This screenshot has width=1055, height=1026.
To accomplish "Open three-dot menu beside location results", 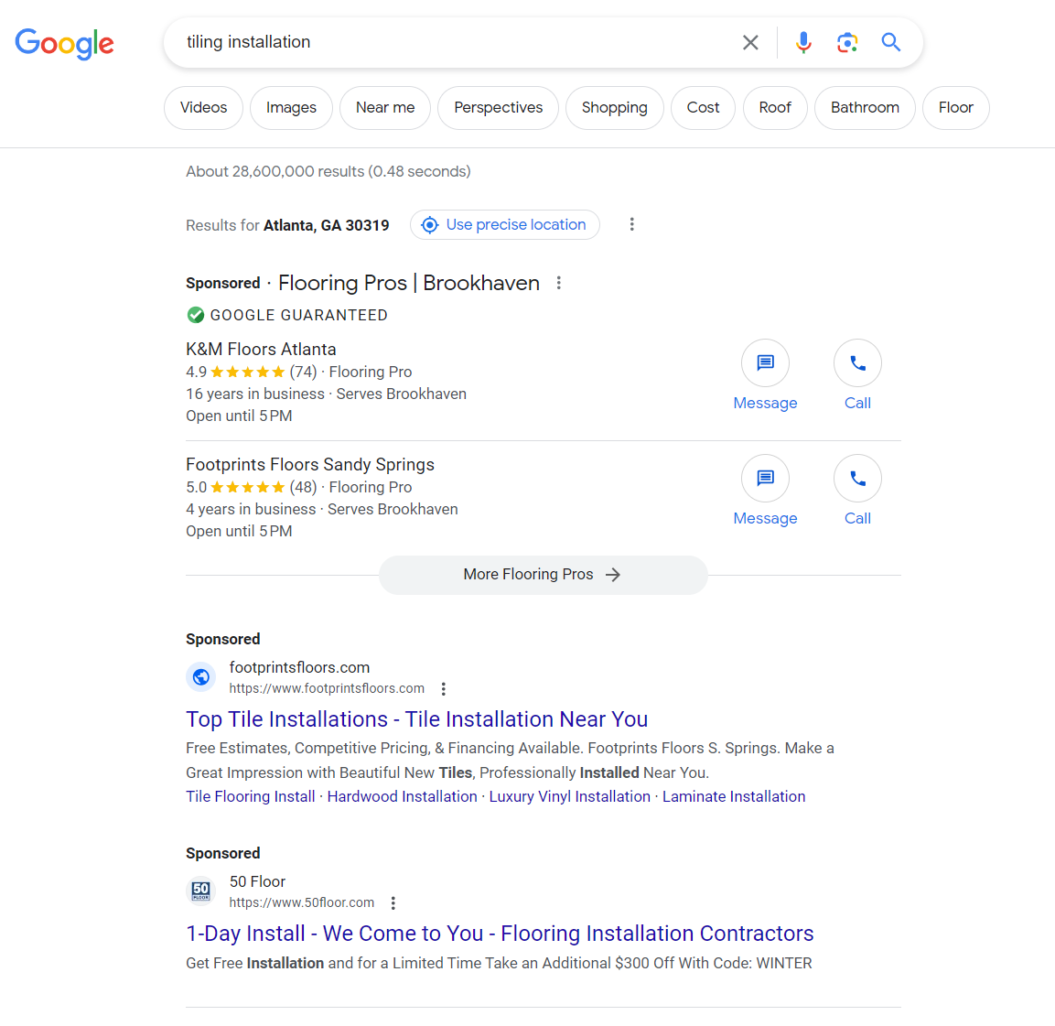I will 631,224.
